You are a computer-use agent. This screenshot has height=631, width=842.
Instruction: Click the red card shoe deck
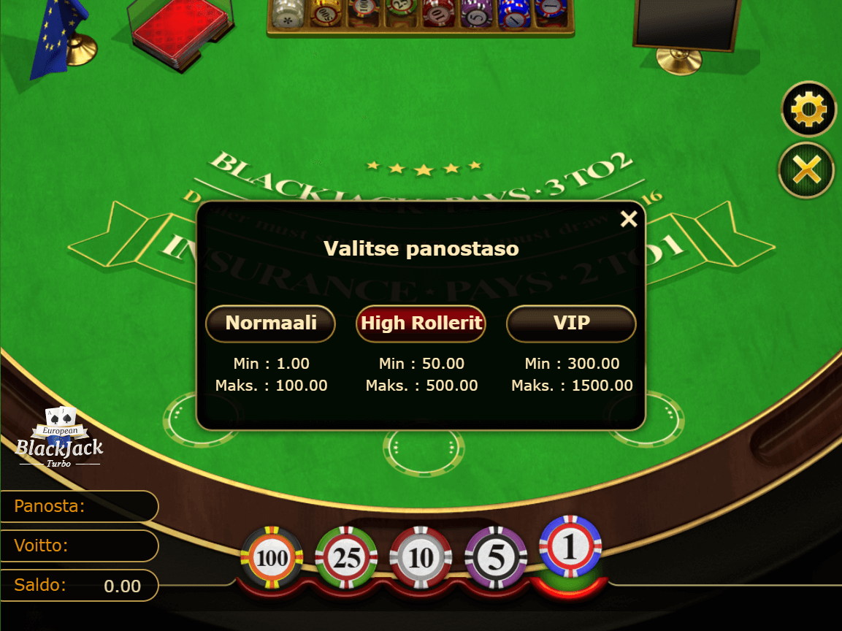point(181,34)
